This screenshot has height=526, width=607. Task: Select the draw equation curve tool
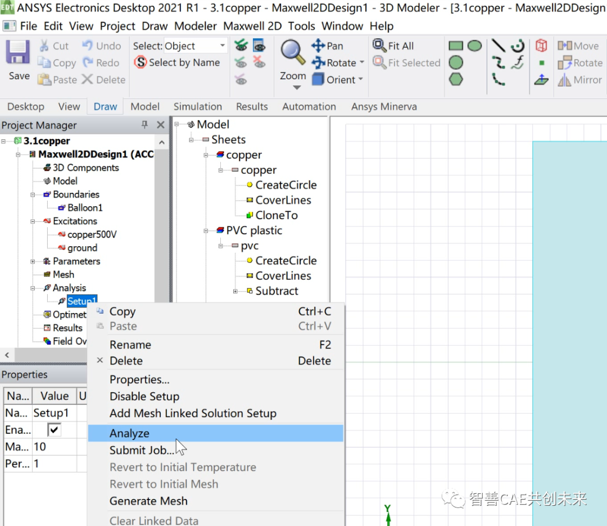[518, 62]
